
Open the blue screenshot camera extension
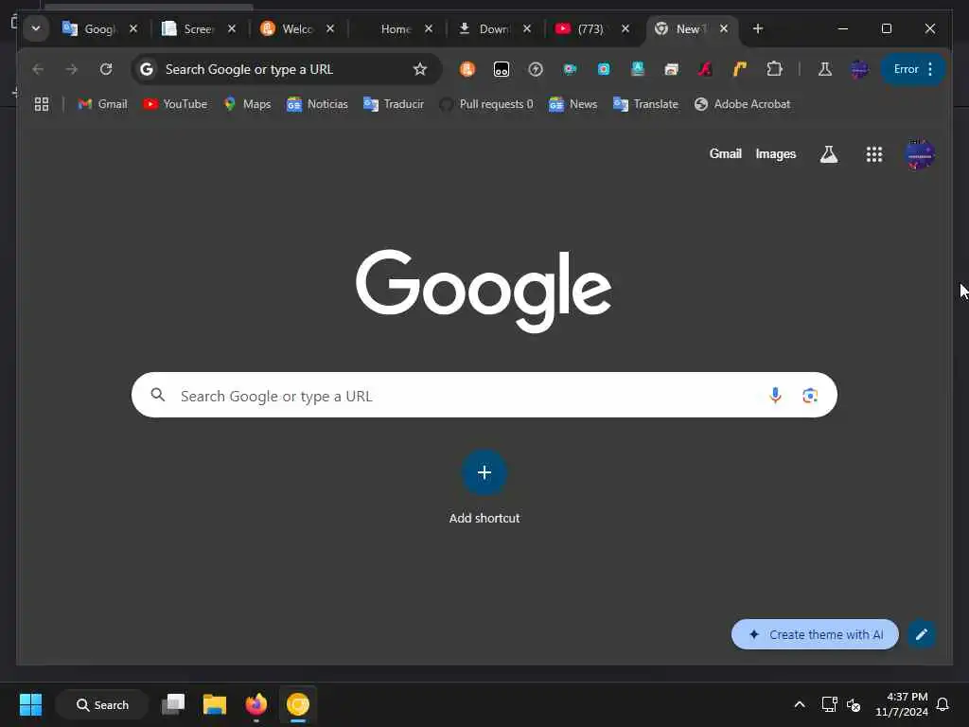coord(604,69)
